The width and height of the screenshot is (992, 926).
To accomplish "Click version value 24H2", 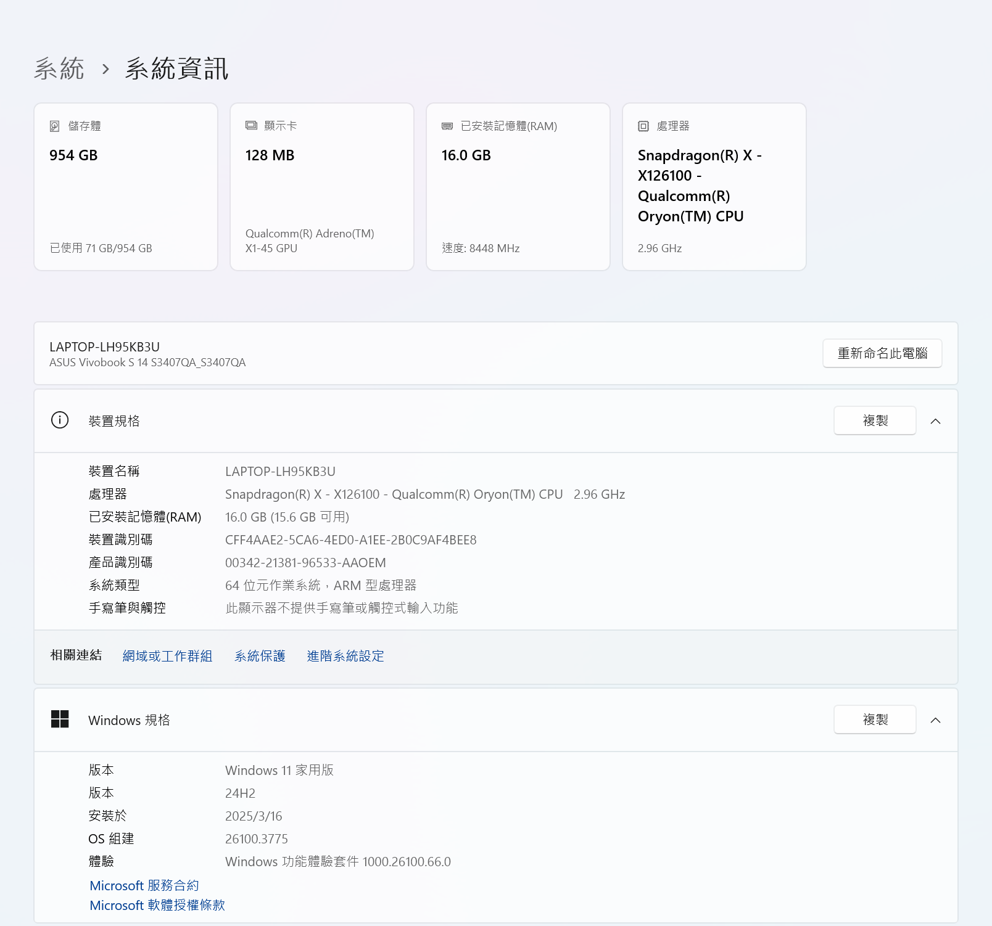I will coord(240,793).
